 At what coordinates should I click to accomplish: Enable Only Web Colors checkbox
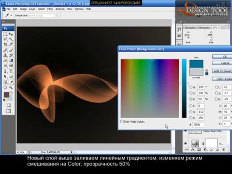pos(122,121)
